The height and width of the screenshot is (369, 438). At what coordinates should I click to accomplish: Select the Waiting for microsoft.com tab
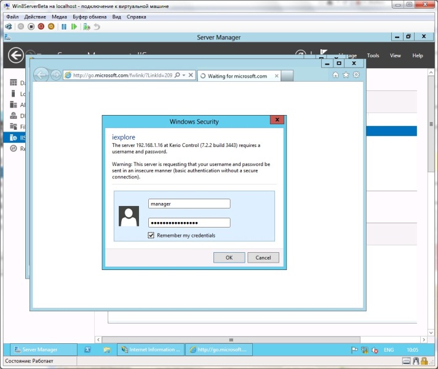237,76
